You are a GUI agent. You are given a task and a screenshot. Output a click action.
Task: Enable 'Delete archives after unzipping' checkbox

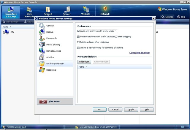point(78,42)
